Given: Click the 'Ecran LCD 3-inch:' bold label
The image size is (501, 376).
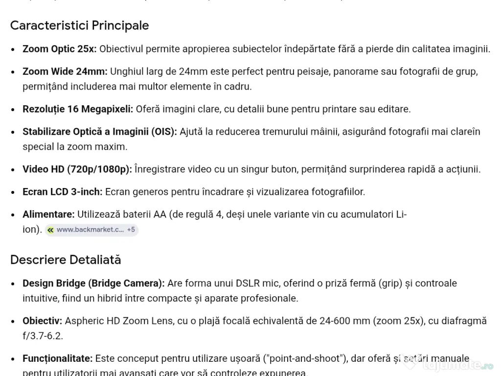Looking at the screenshot, I should click(63, 192).
